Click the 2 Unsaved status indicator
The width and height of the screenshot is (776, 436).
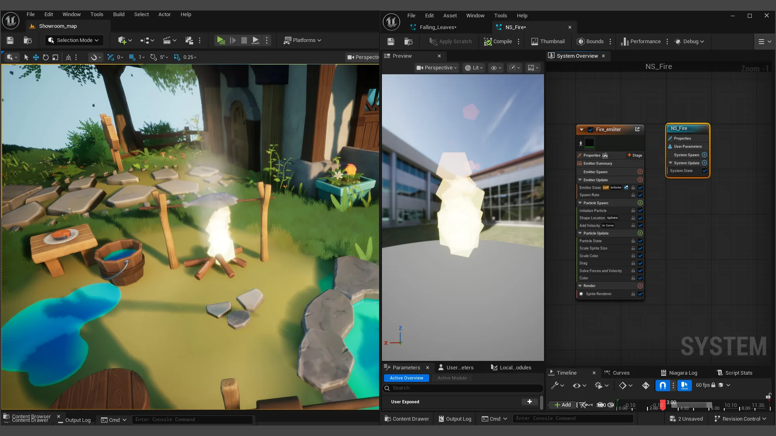click(686, 419)
